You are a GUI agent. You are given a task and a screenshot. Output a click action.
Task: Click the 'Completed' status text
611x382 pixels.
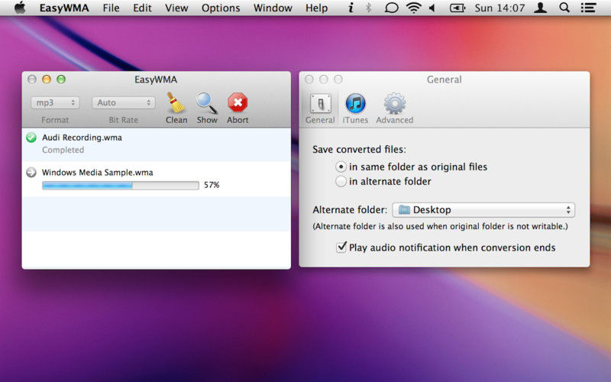click(63, 150)
